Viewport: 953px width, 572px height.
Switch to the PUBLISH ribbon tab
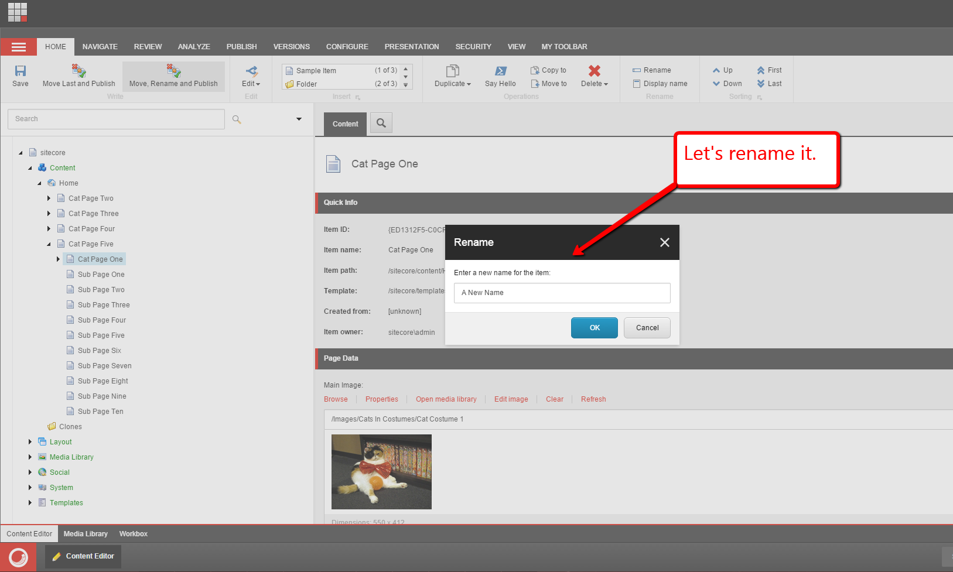click(x=241, y=47)
